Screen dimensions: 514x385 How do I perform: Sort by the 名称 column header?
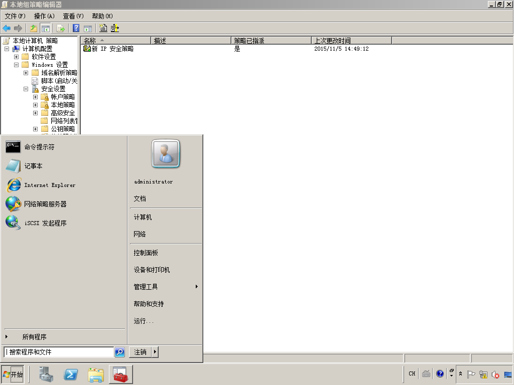click(x=116, y=41)
